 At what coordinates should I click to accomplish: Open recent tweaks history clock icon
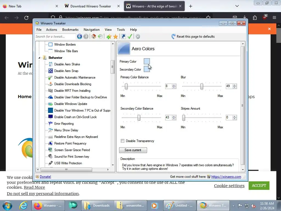click(x=100, y=37)
